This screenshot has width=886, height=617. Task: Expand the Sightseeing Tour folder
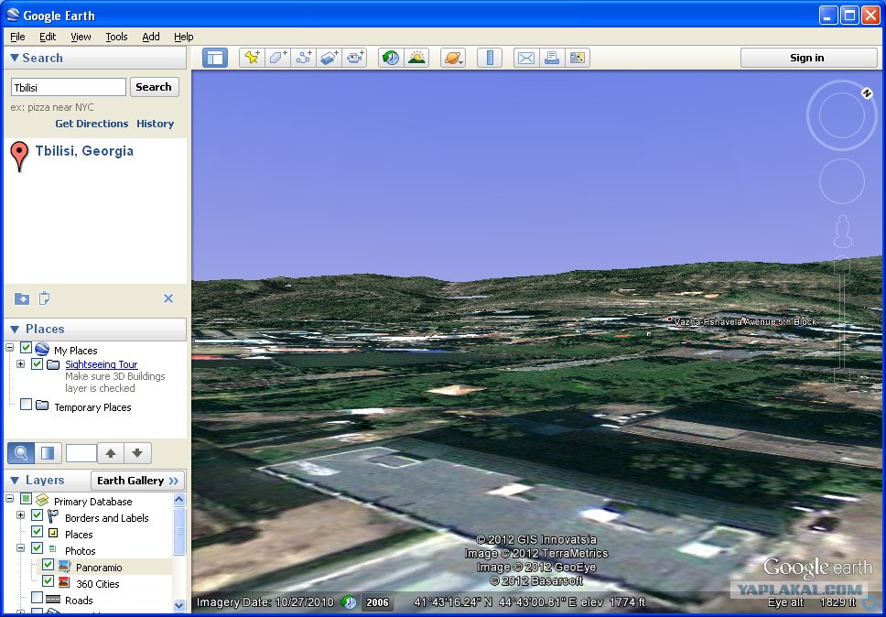pyautogui.click(x=20, y=364)
